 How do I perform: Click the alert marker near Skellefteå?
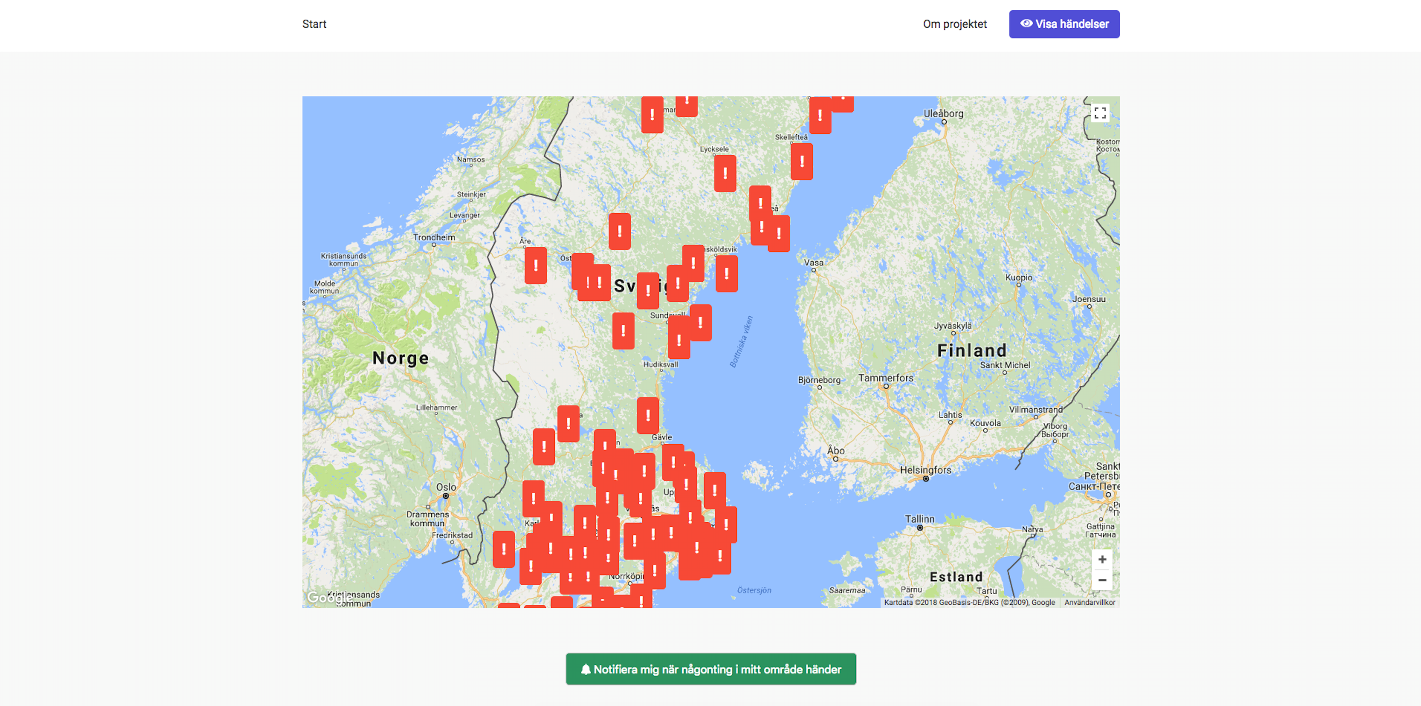point(801,162)
